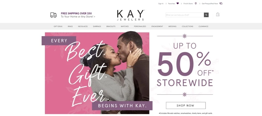Click the KAY Jewelers logo
The height and width of the screenshot is (116, 262).
point(131,15)
